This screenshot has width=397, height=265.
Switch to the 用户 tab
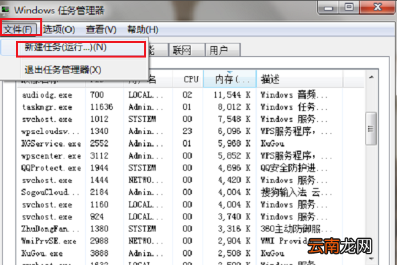point(223,50)
